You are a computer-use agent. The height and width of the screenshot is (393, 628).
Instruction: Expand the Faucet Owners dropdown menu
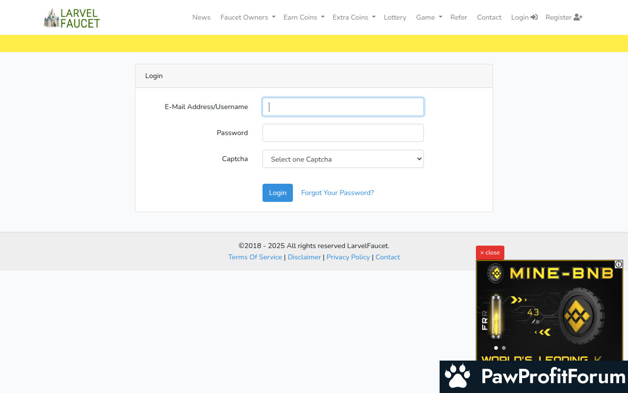coord(248,17)
